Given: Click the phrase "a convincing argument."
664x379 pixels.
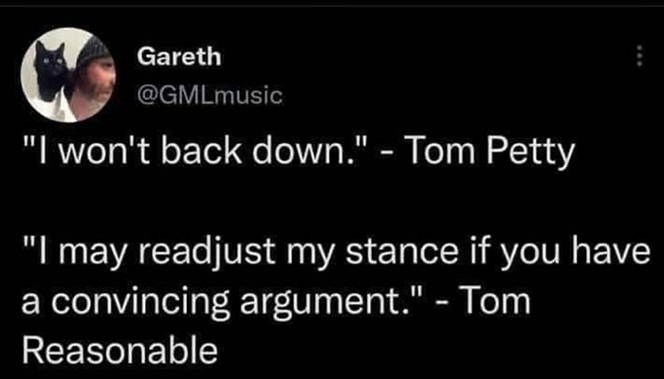Looking at the screenshot, I should coord(226,304).
